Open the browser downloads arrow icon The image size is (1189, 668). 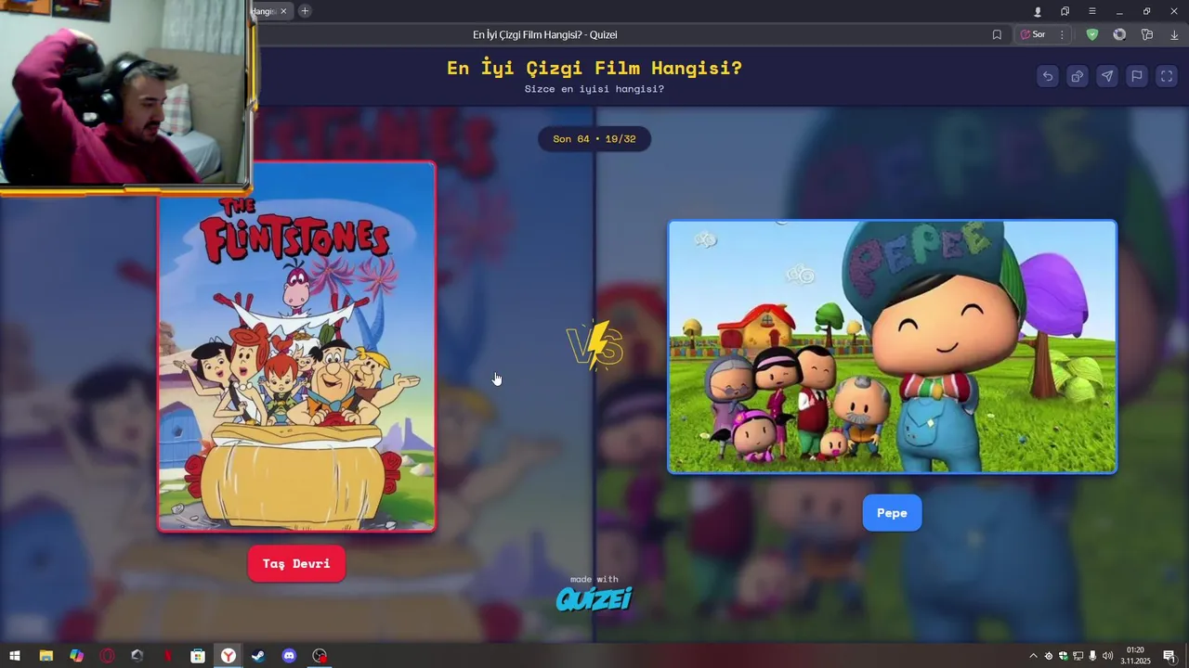[1174, 34]
